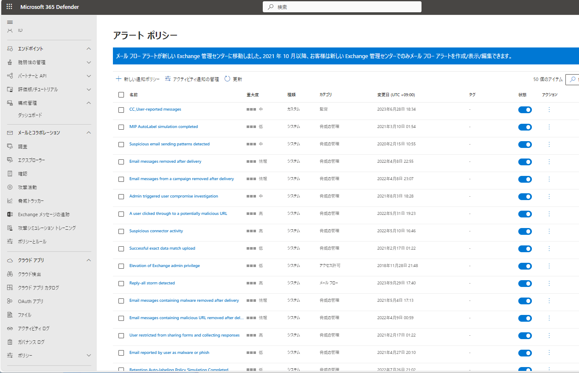Click the 調査 investigation icon
Image resolution: width=579 pixels, height=373 pixels.
pyautogui.click(x=10, y=147)
